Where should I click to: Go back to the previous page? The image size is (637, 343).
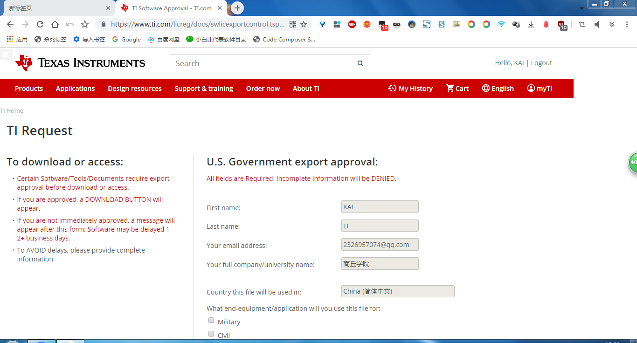coord(10,24)
